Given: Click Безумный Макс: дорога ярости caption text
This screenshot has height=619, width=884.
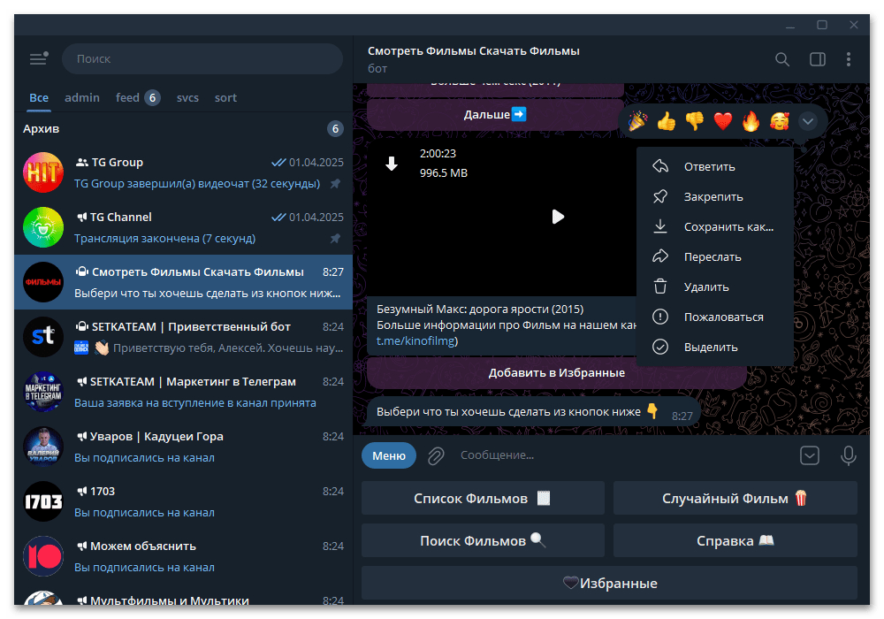Looking at the screenshot, I should click(x=480, y=309).
